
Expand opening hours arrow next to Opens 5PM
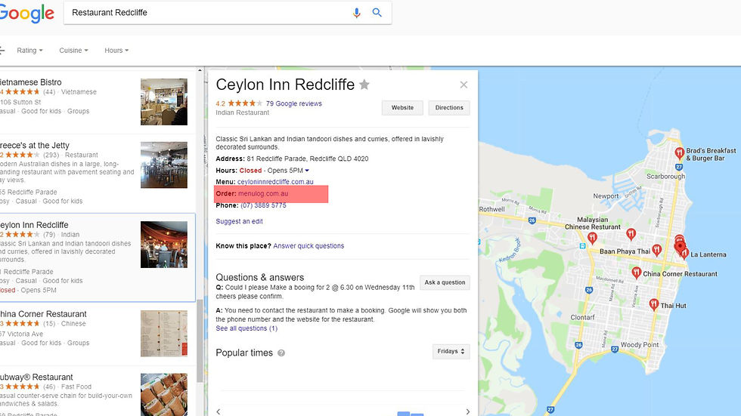coord(307,171)
